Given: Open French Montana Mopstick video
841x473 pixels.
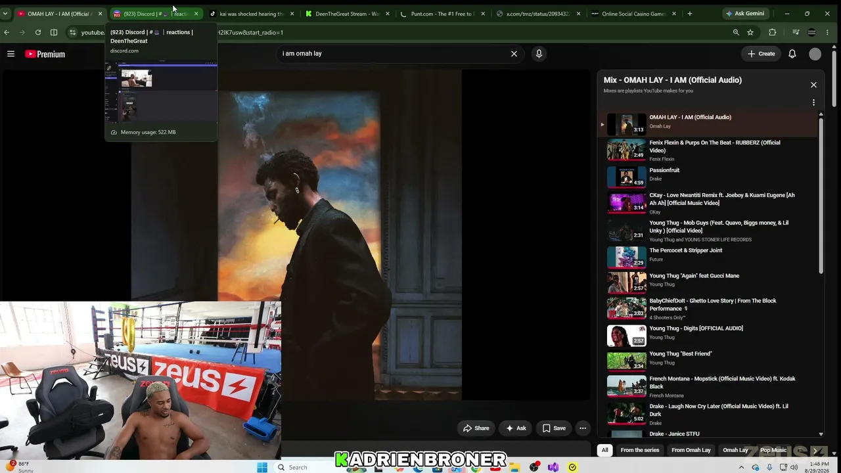Looking at the screenshot, I should 722,382.
